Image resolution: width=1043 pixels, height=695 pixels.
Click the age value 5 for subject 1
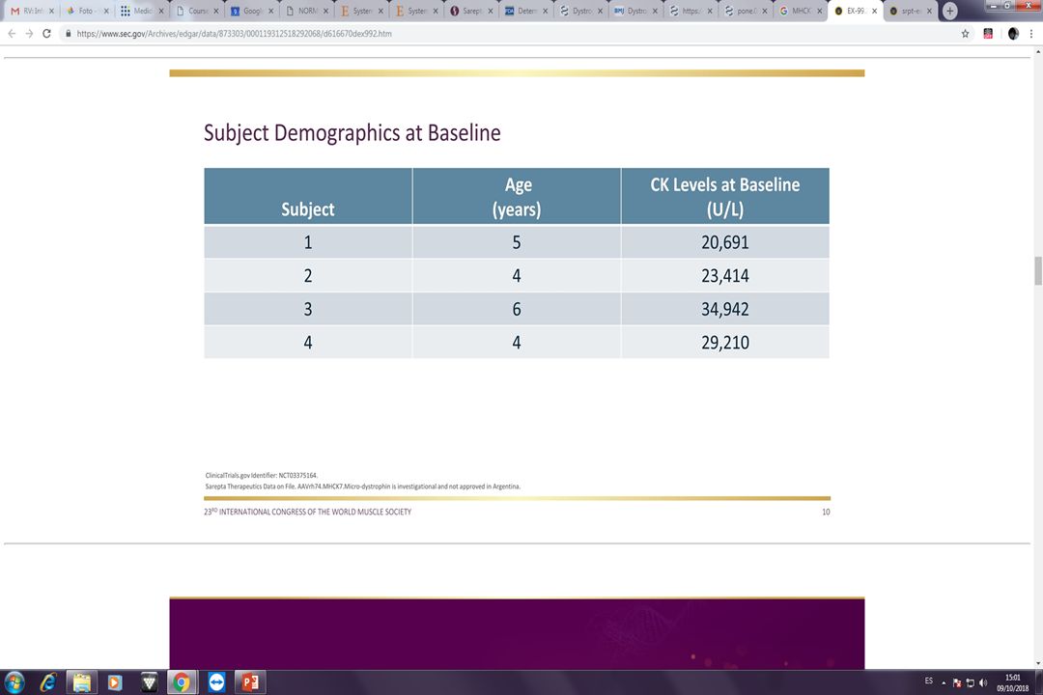pos(516,242)
